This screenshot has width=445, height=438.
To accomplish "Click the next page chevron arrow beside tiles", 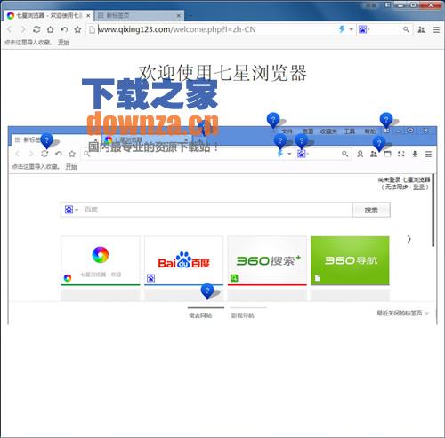I will click(x=409, y=239).
